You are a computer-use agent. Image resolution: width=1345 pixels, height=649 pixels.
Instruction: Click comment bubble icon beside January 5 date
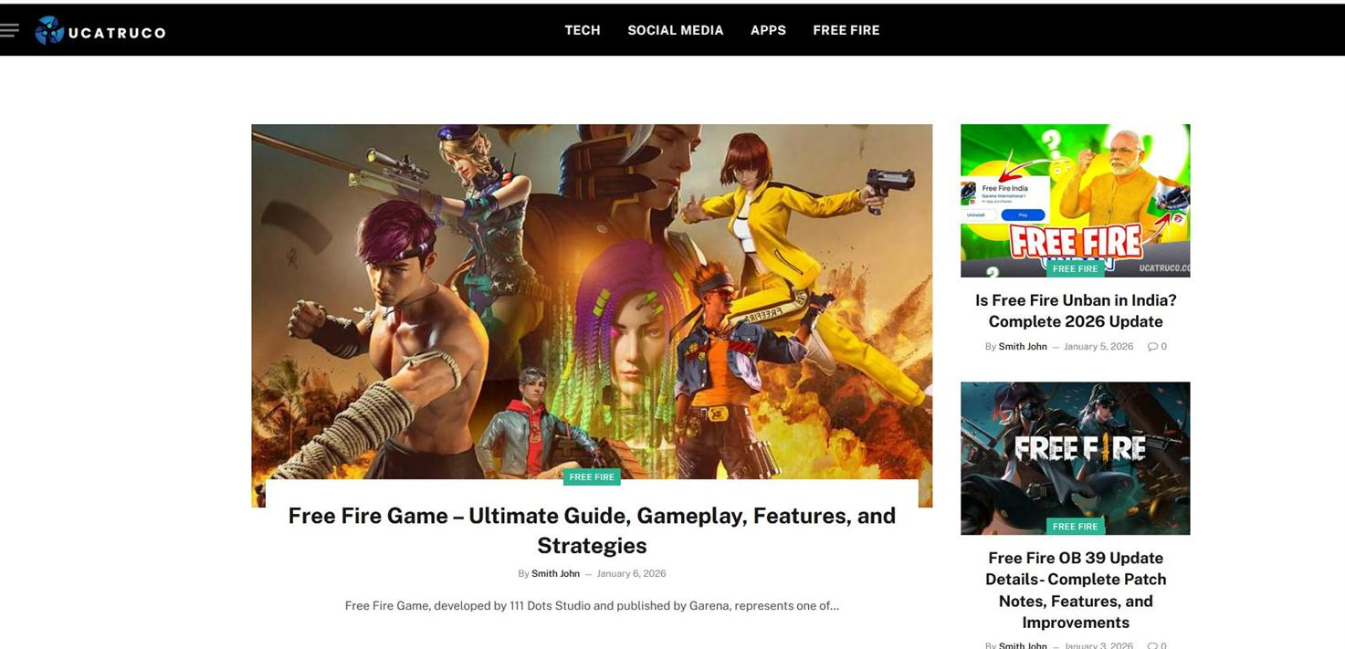(1152, 346)
